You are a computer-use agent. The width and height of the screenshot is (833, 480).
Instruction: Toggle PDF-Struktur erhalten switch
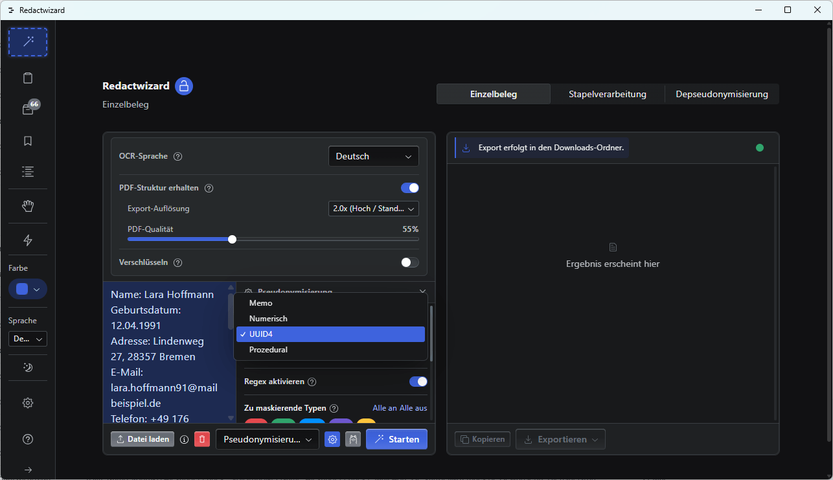pyautogui.click(x=410, y=188)
